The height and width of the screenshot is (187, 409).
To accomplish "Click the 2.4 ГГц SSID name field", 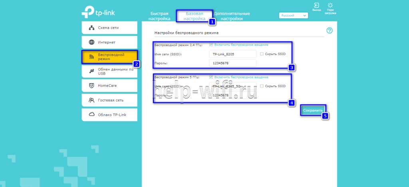I will (x=232, y=54).
